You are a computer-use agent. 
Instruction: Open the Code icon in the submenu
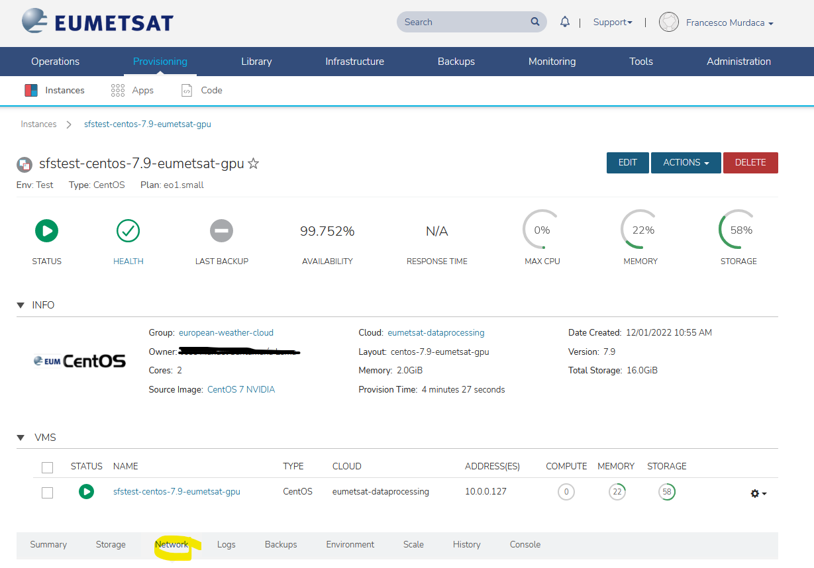[x=187, y=91]
